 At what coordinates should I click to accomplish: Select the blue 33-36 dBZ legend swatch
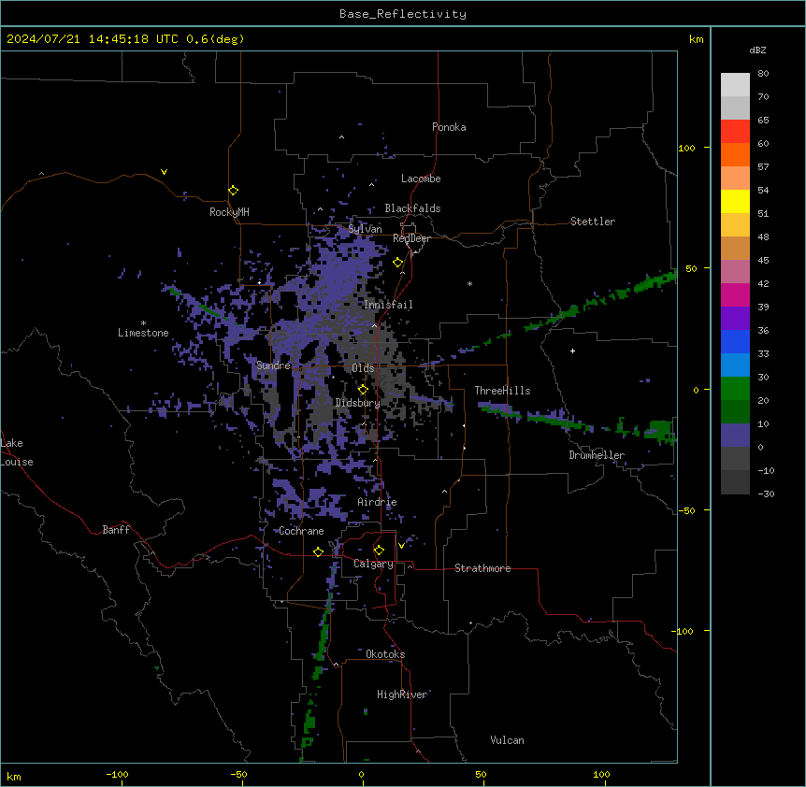click(x=735, y=341)
